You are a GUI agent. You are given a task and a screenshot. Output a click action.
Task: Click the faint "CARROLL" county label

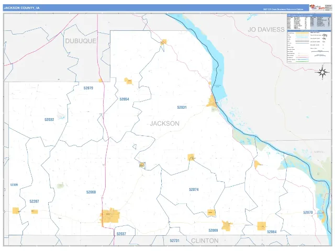pos(319,152)
